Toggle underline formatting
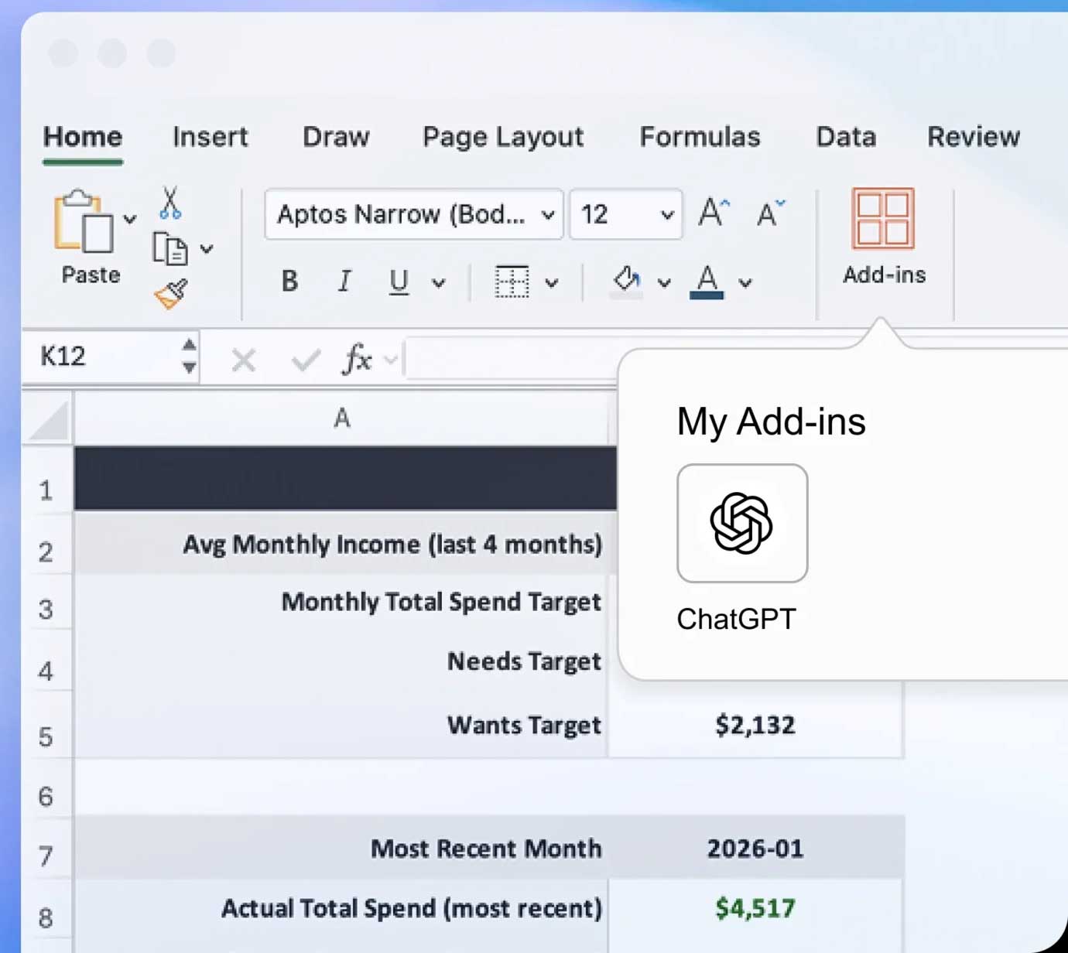The height and width of the screenshot is (953, 1068). pos(399,282)
